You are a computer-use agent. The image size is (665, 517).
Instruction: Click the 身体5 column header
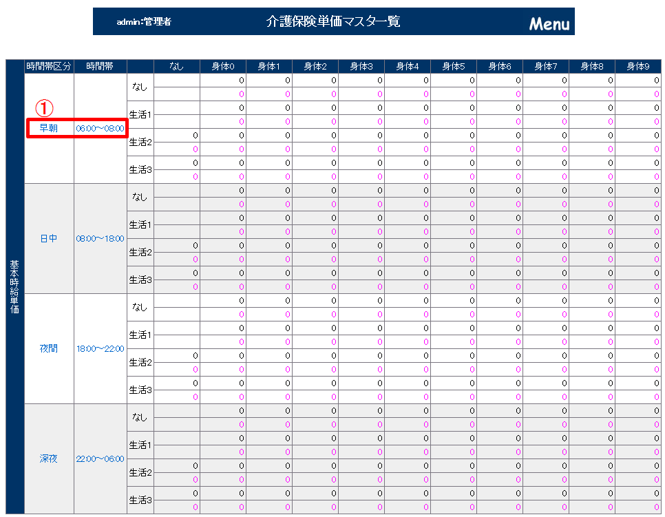coord(454,67)
